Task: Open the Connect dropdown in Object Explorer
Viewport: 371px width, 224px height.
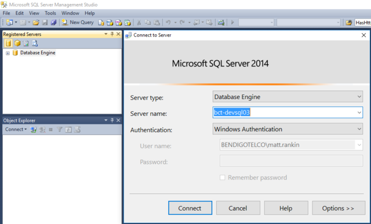Action: (16, 130)
